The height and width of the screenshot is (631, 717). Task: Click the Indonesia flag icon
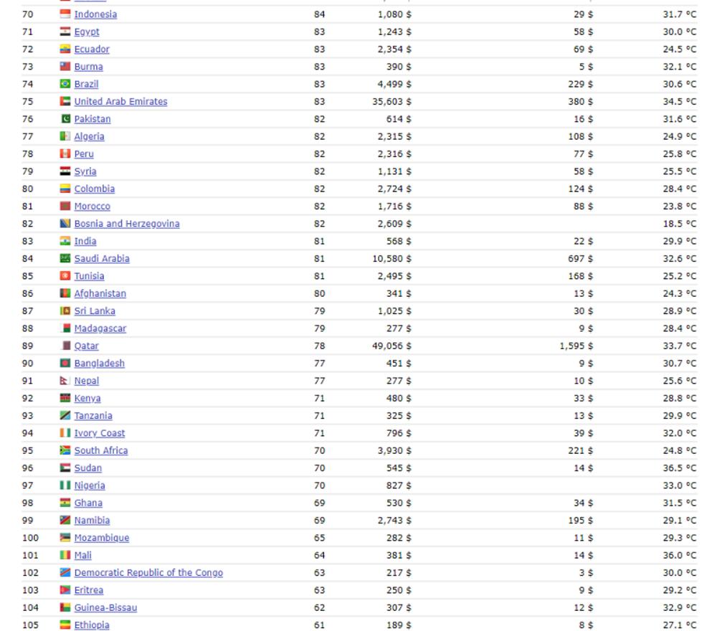tap(65, 14)
